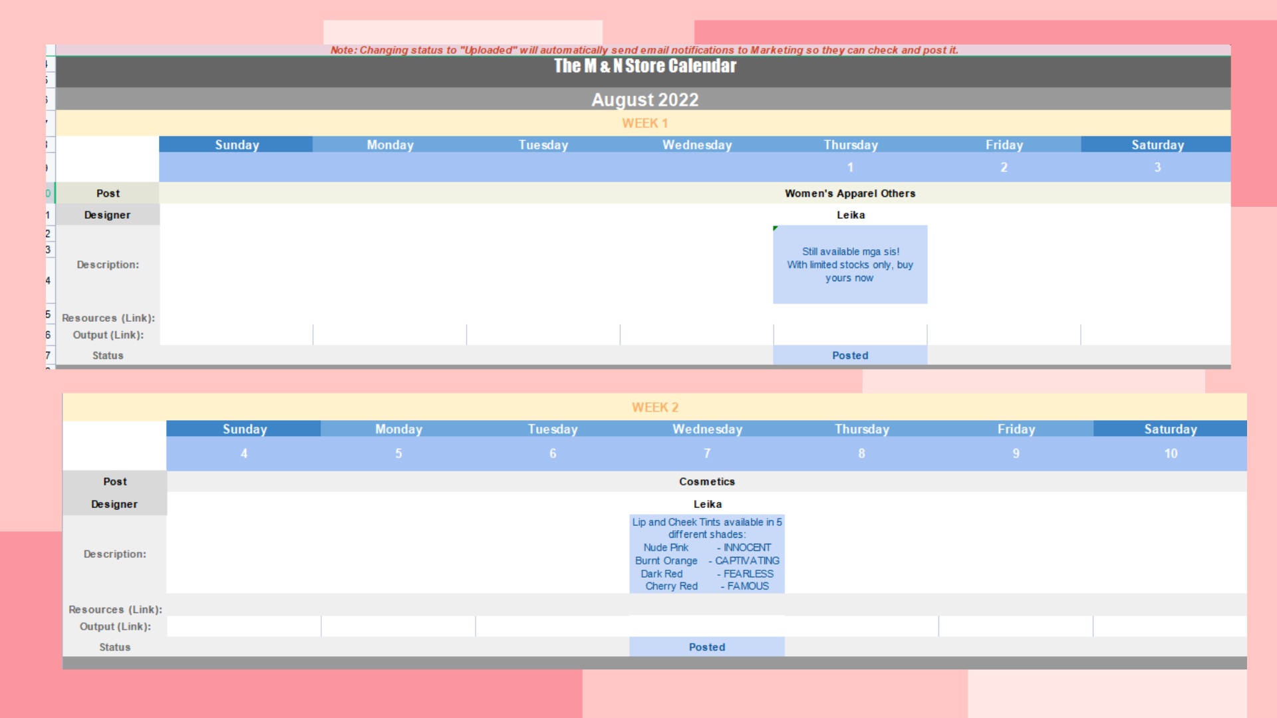Select date cell 10 under Saturday
Viewport: 1277px width, 718px height.
(1170, 453)
